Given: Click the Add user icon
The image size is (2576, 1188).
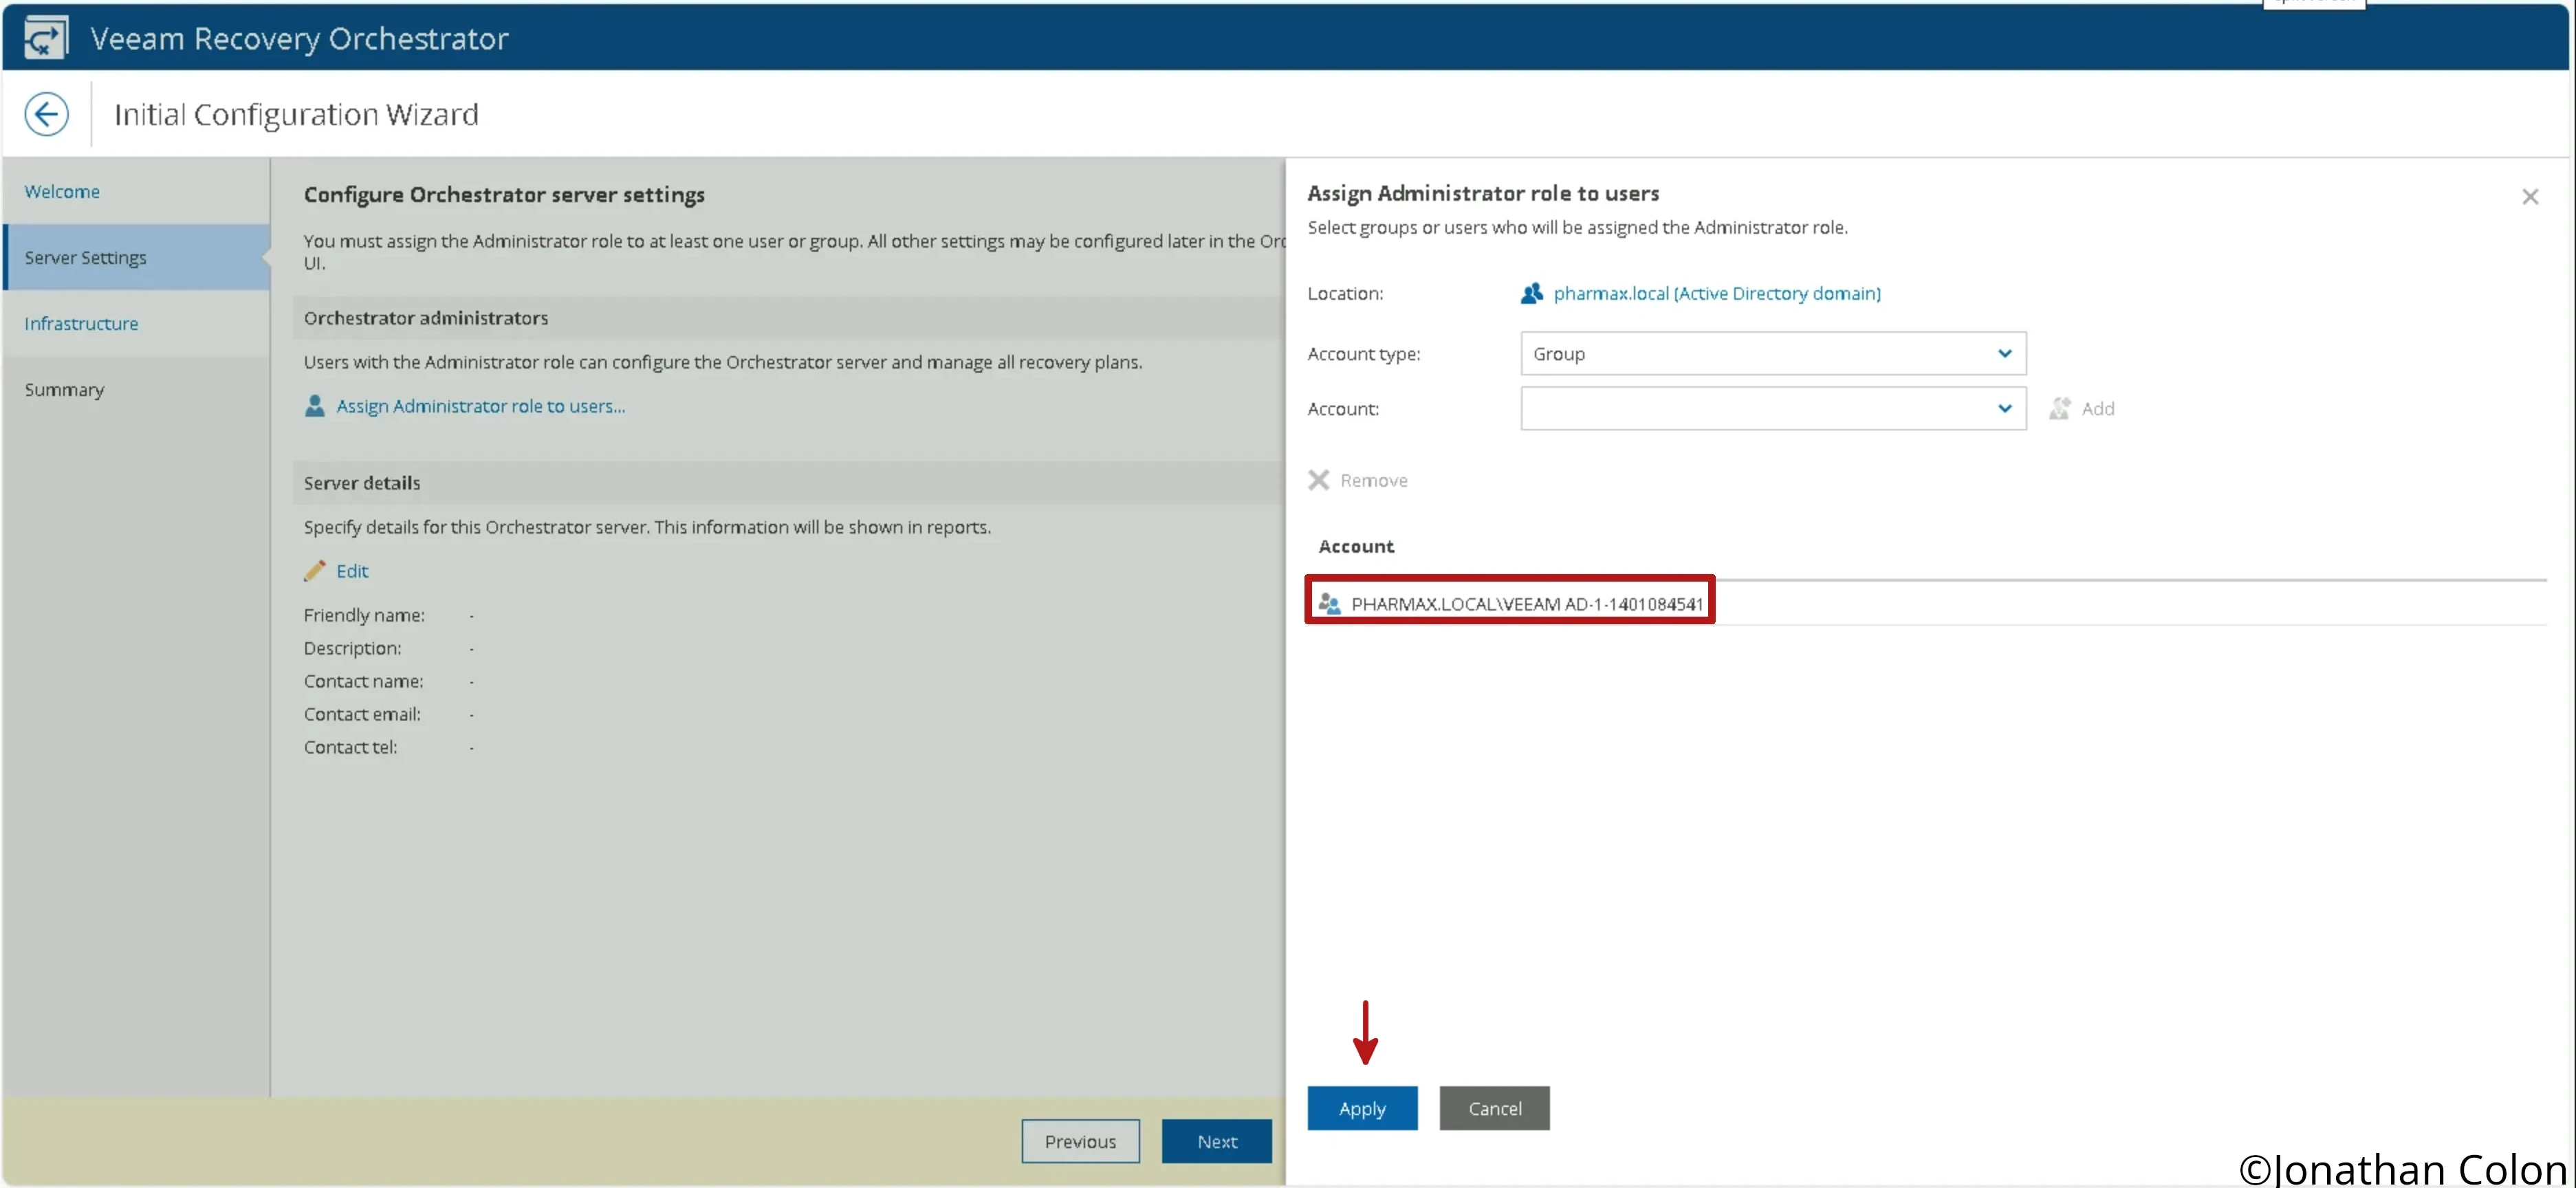Looking at the screenshot, I should pos(2059,408).
